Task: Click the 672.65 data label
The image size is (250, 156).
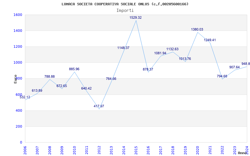Action: 62,86
